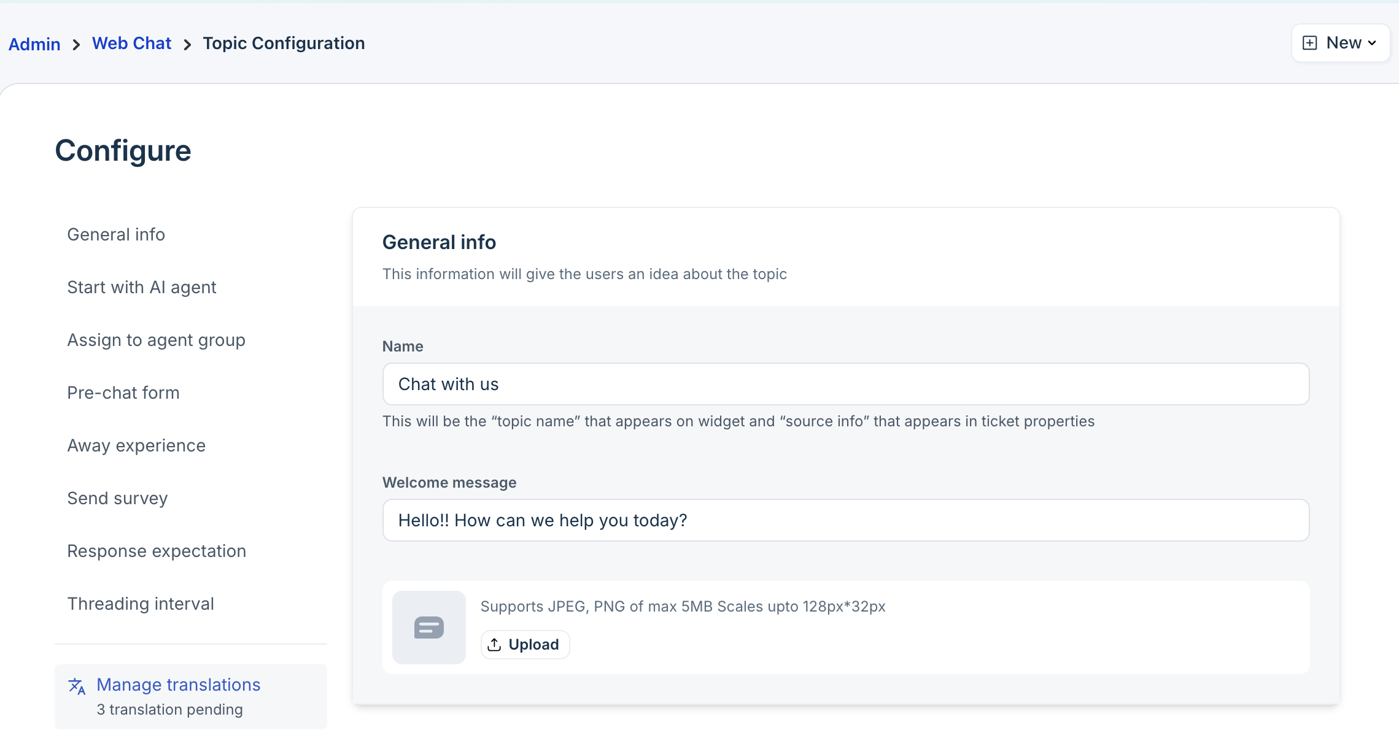Go to Web Chat breadcrumb link
Viewport: 1399px width, 733px height.
[x=131, y=44]
